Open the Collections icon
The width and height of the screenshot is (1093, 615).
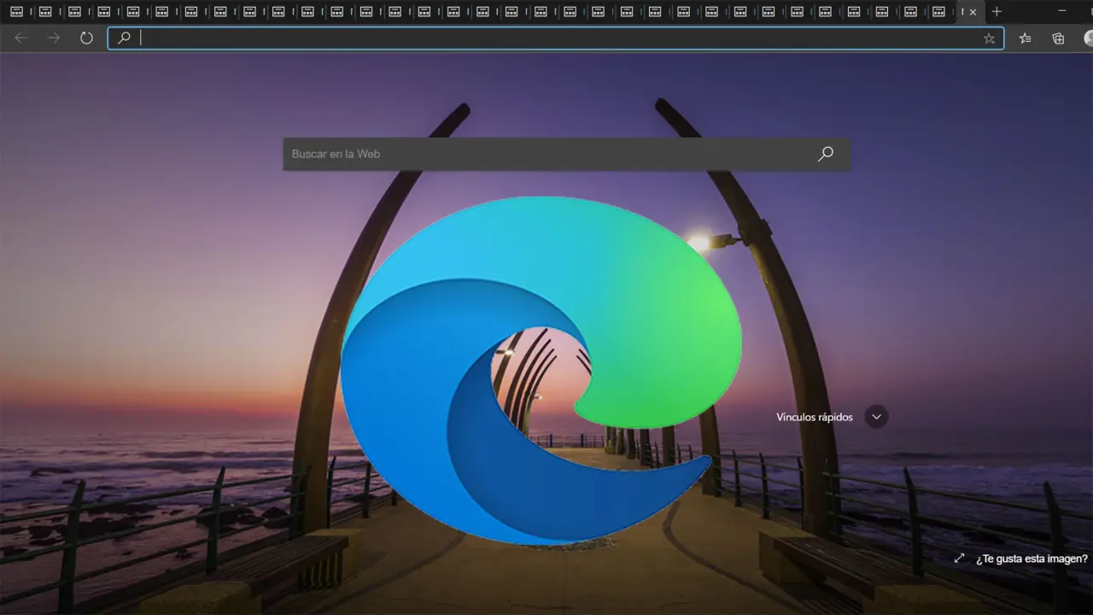(x=1058, y=38)
